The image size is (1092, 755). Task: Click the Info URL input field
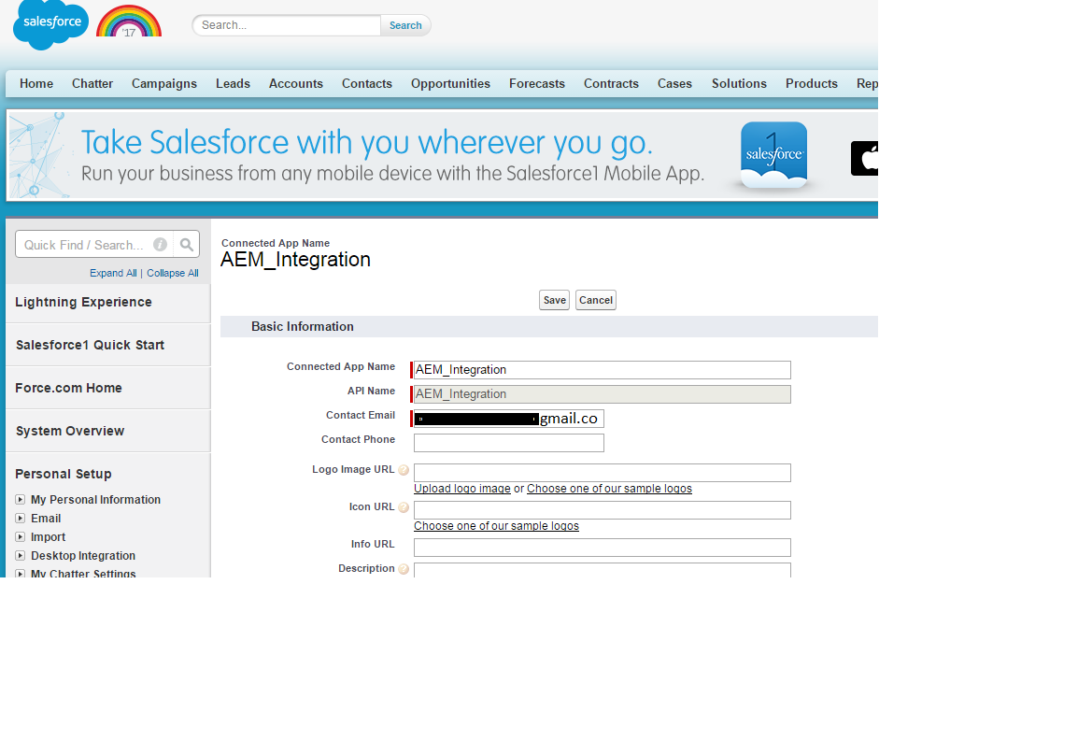603,548
